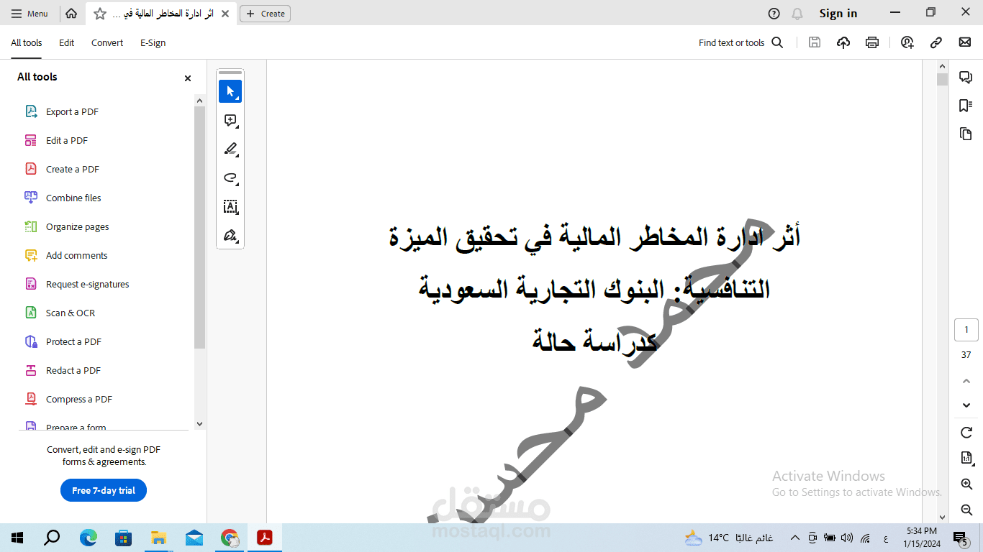Open the Home view icon
The width and height of the screenshot is (983, 552).
[71, 13]
